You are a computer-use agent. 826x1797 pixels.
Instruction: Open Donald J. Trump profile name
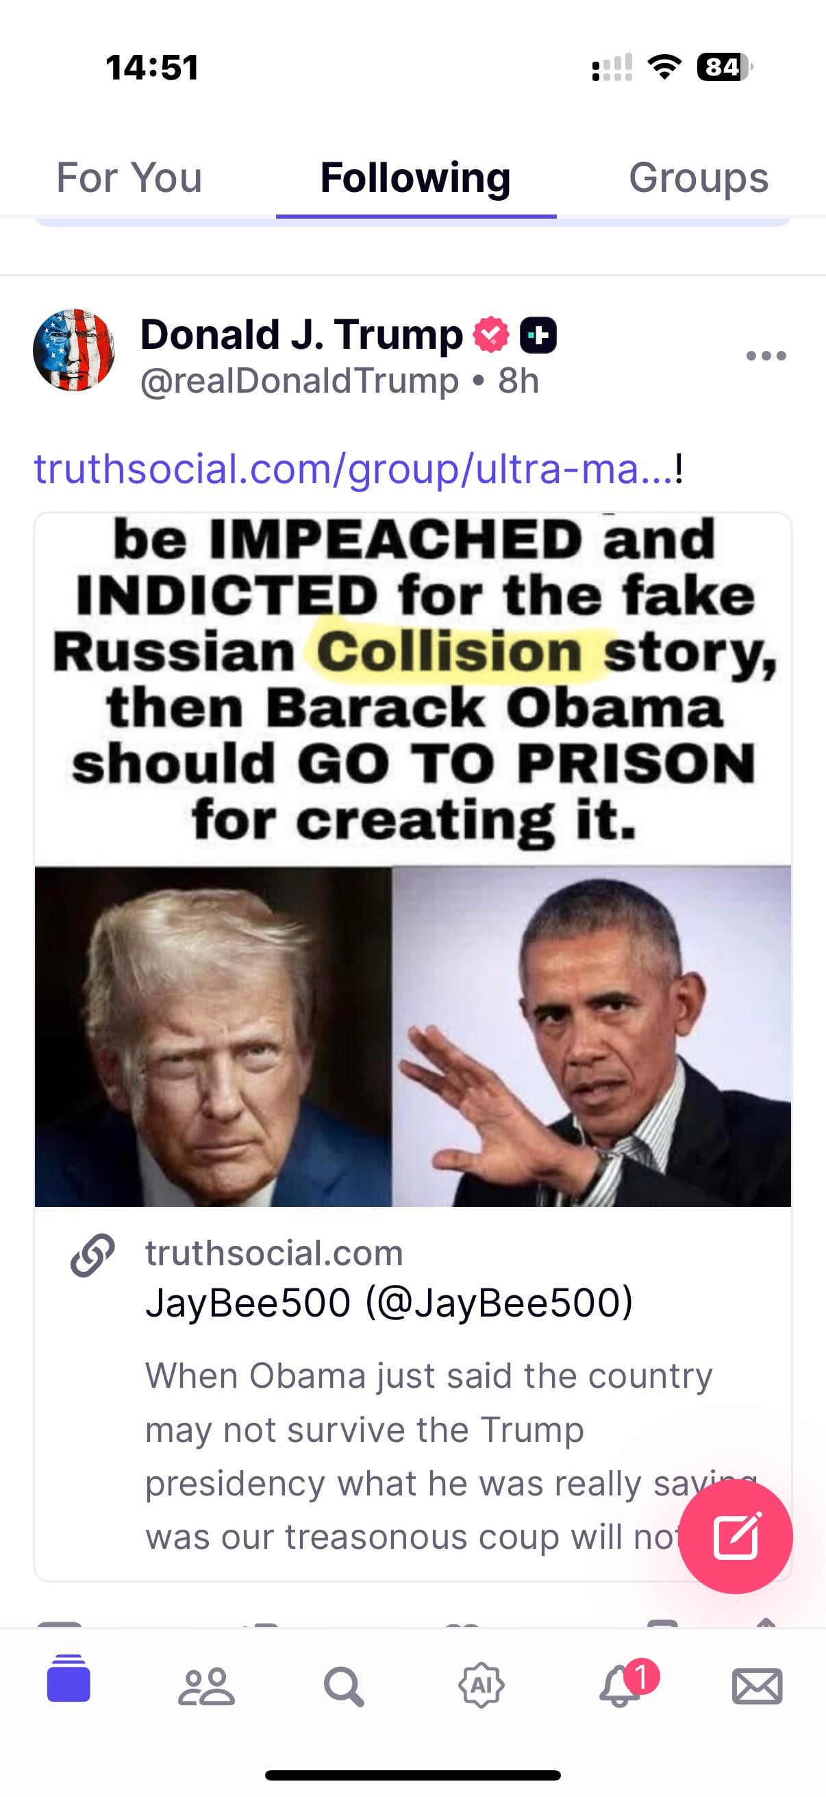click(x=301, y=334)
